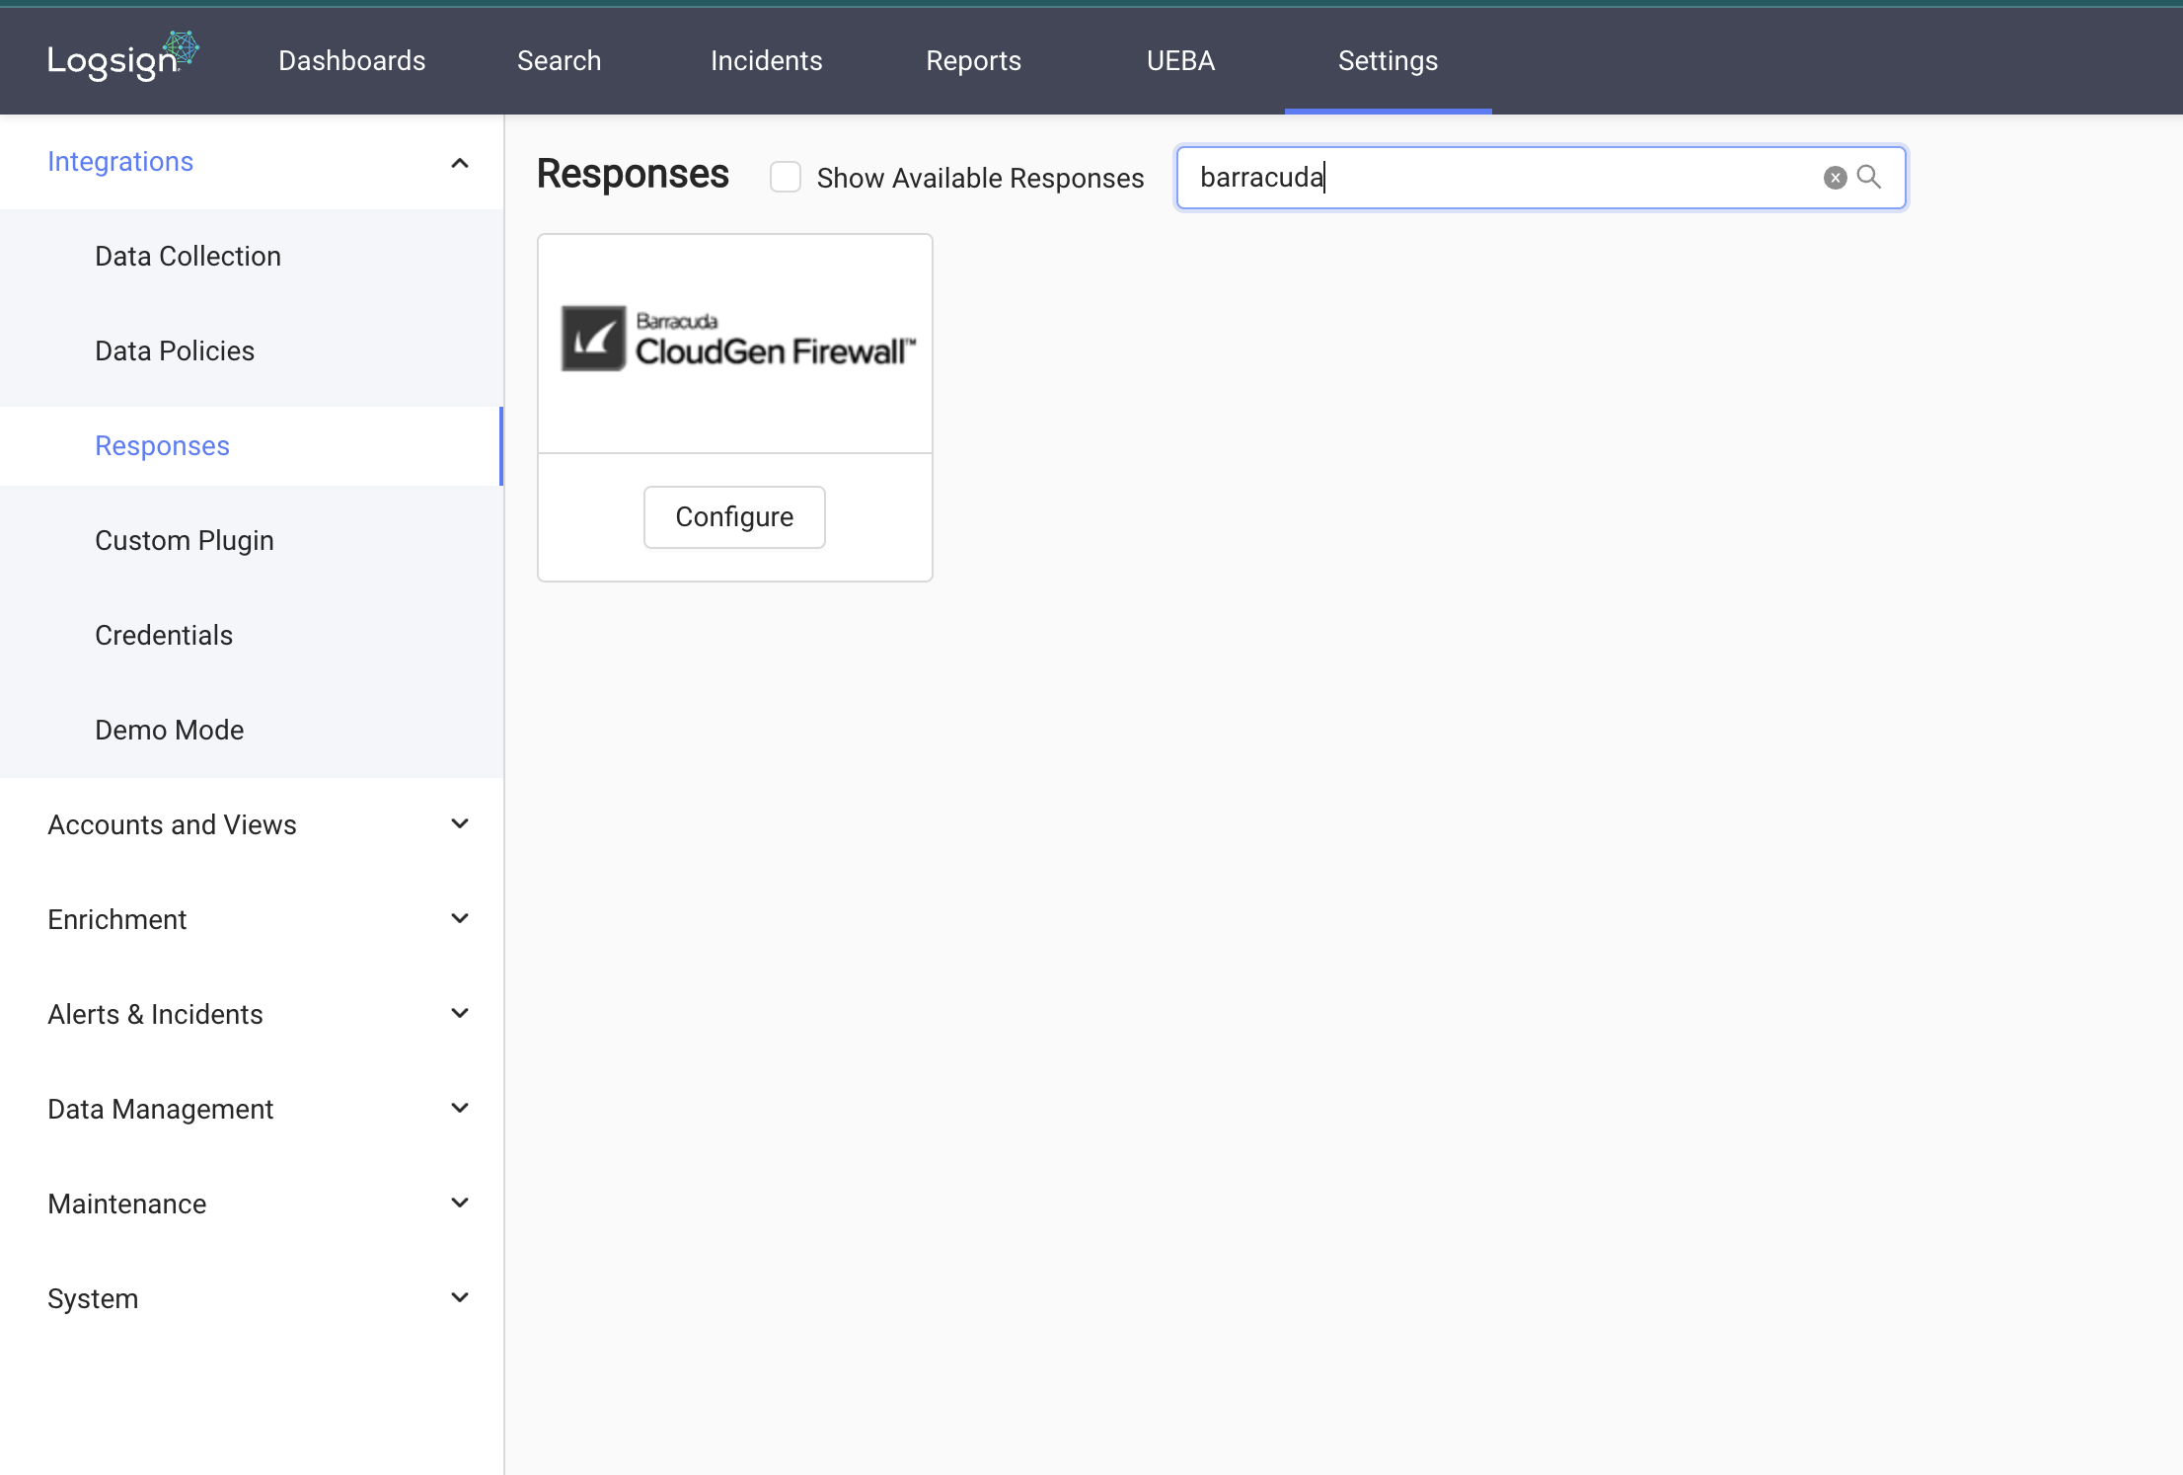2183x1475 pixels.
Task: Clear the search field with the X icon
Action: point(1835,178)
